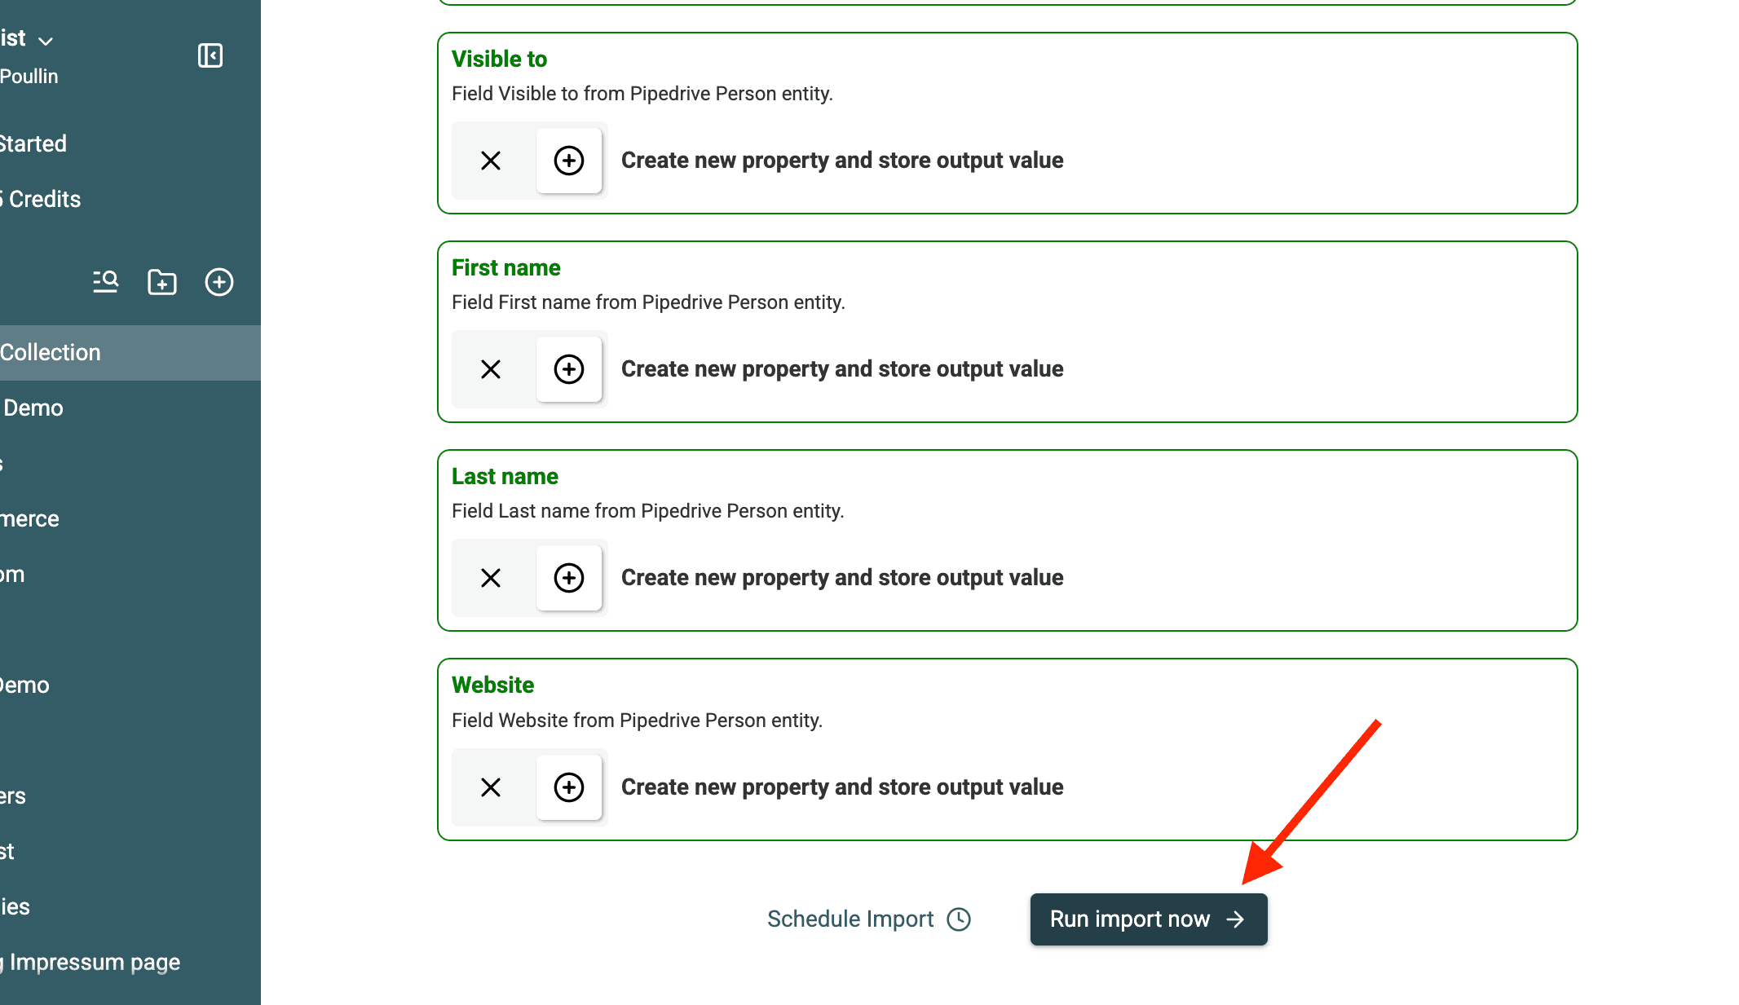The height and width of the screenshot is (1005, 1739).
Task: Expand the workspace dropdown chevron
Action: 46,41
